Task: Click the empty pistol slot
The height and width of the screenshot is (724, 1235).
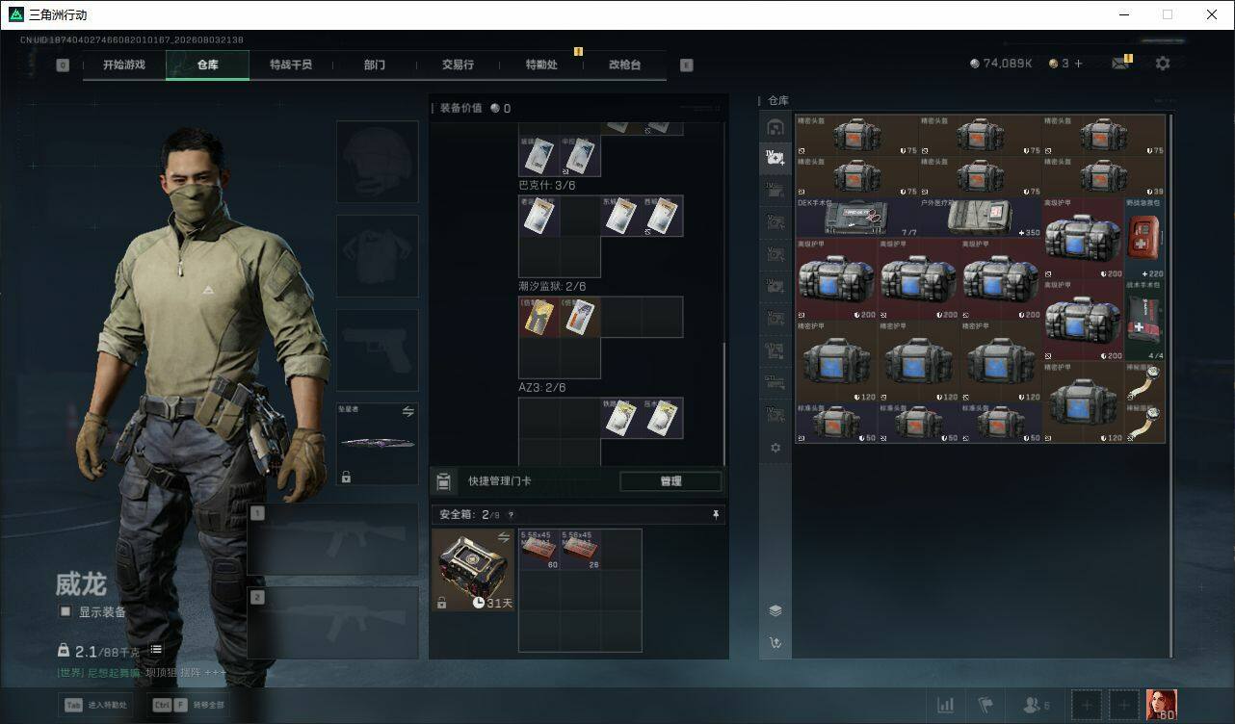Action: 377,350
